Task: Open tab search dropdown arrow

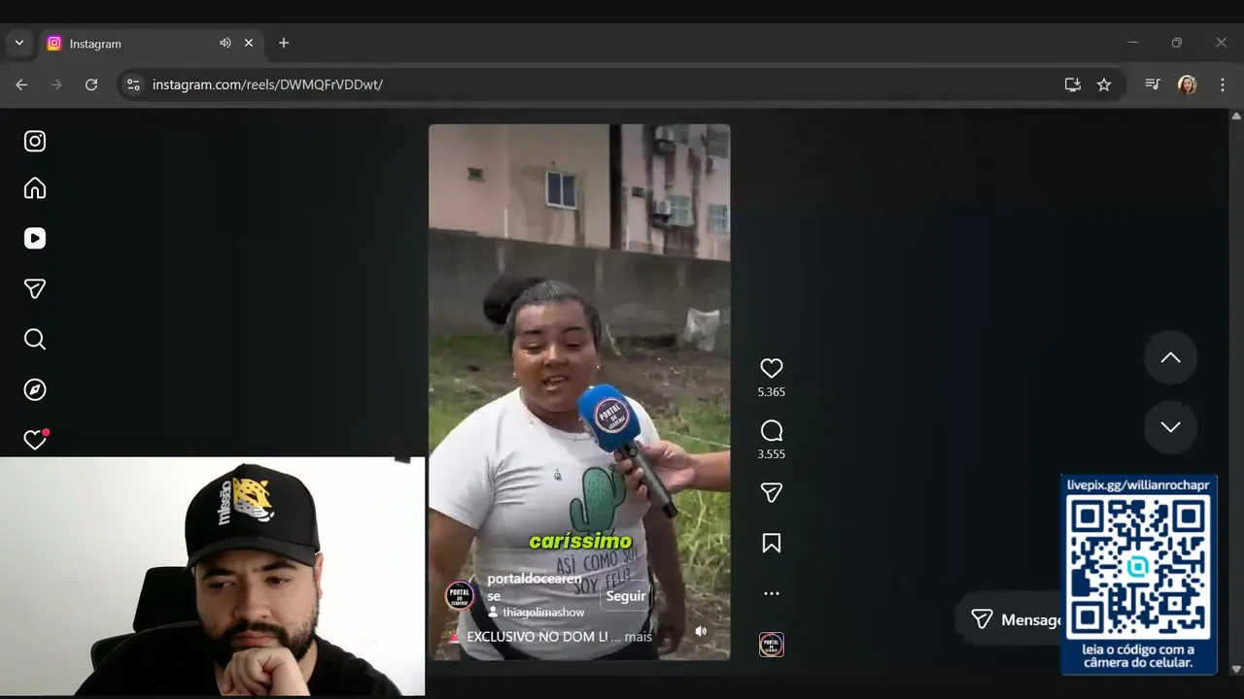Action: pos(19,43)
